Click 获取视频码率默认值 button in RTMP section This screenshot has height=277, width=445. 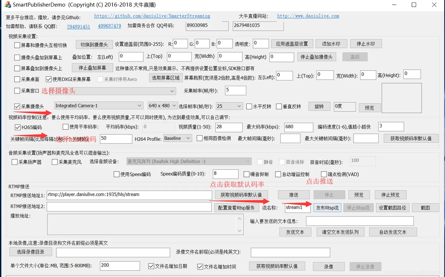241,195
